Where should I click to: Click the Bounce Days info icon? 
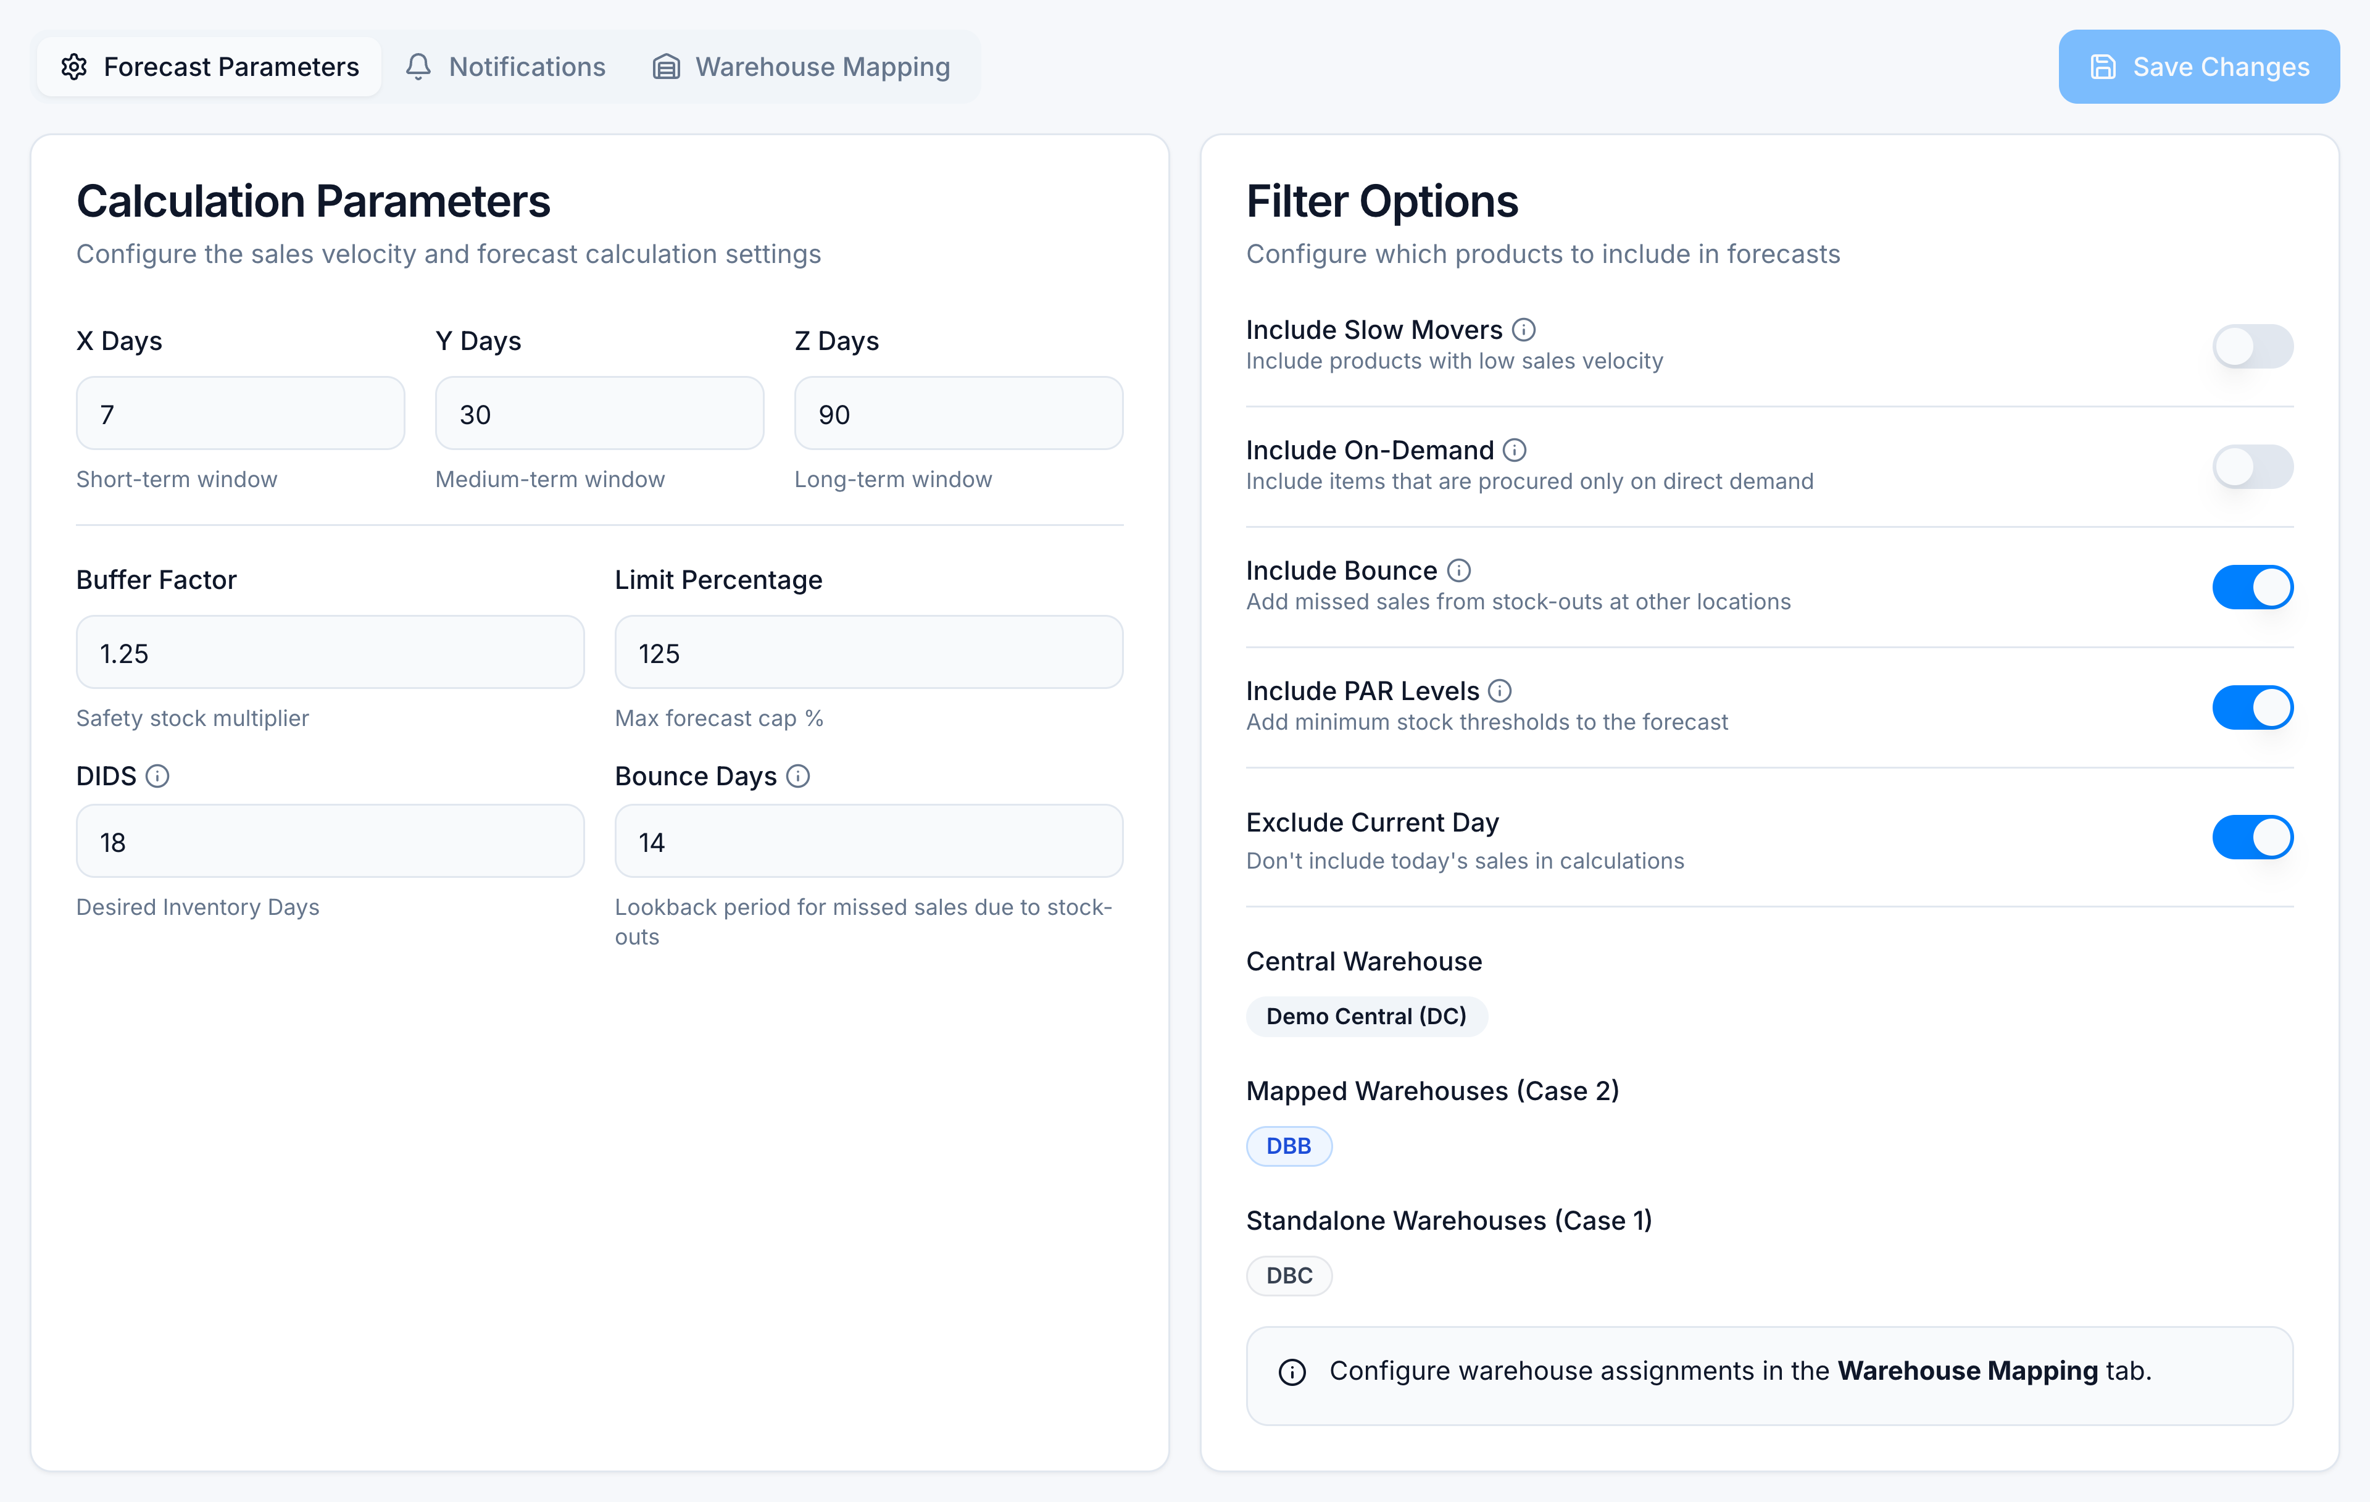point(798,775)
